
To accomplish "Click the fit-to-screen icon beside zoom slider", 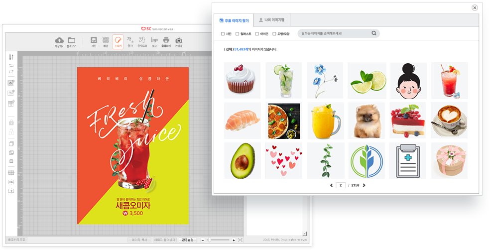I will pyautogui.click(x=240, y=240).
